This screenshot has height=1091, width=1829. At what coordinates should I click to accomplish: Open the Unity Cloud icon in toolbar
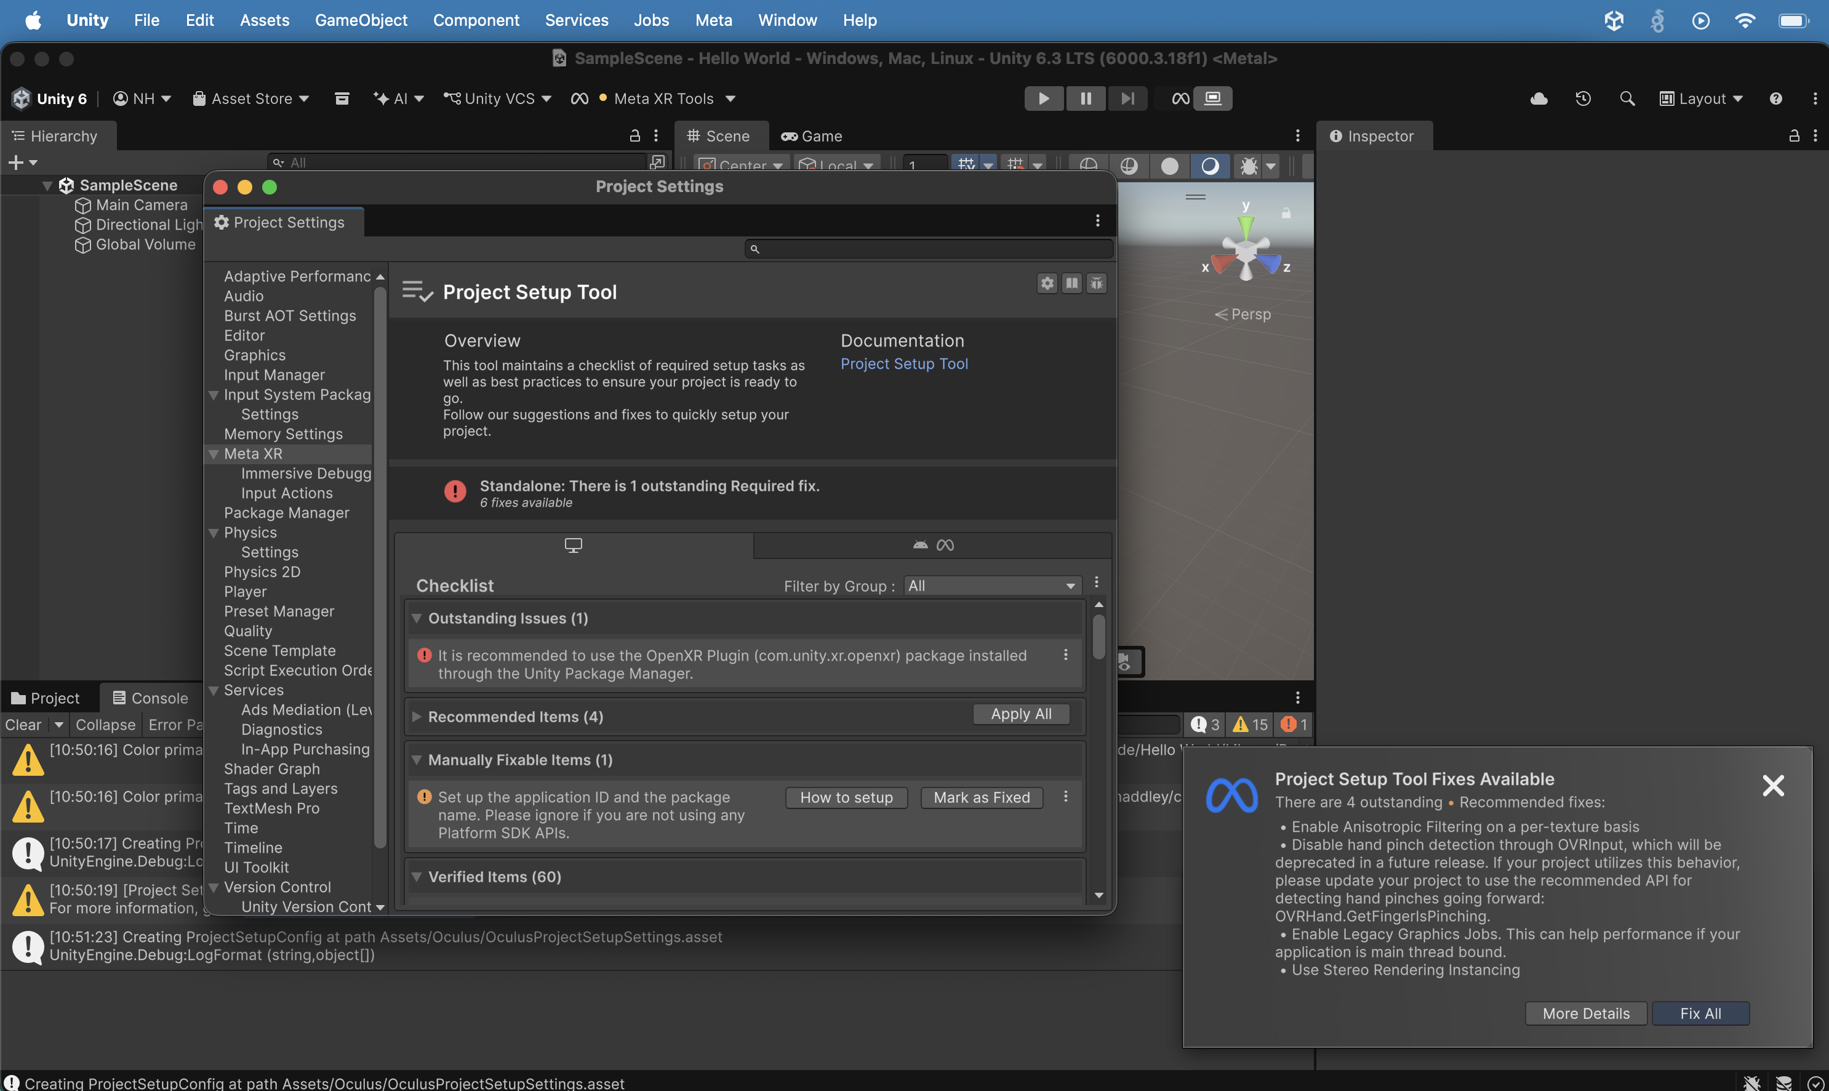coord(1539,99)
